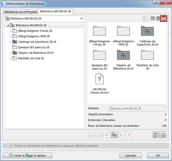
Task: Open Objetos de Biblioteca 20.lcf thumbnail
Action: click(x=123, y=55)
